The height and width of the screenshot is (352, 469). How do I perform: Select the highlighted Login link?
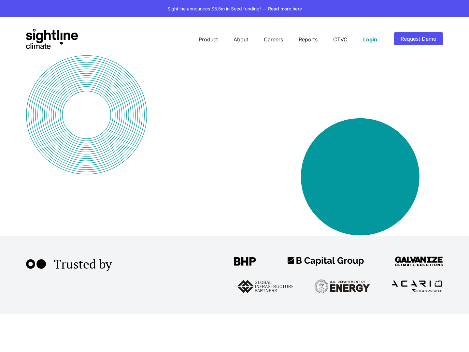coord(370,39)
